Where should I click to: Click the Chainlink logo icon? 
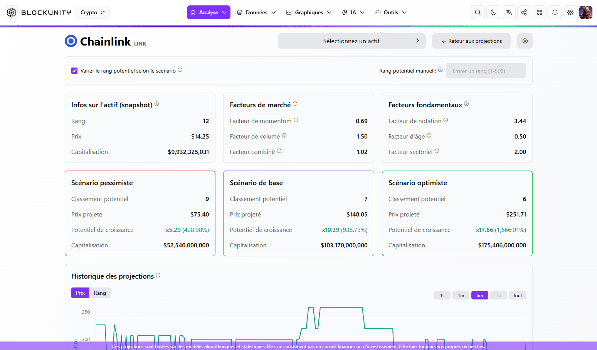click(71, 41)
